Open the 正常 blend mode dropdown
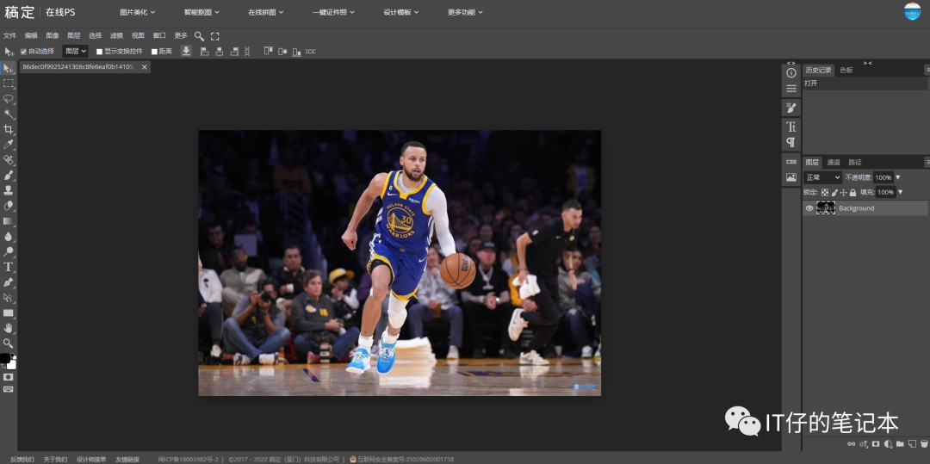 click(822, 177)
